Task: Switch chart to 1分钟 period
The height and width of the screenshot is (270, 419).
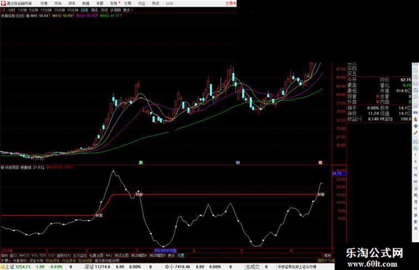Action: [22, 10]
